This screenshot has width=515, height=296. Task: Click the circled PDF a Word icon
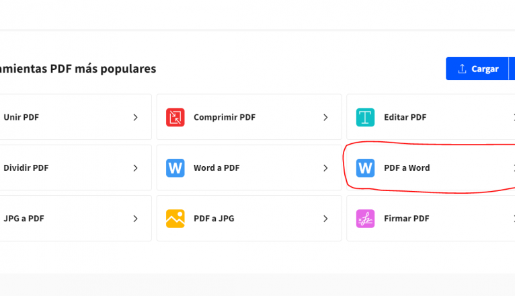(365, 168)
